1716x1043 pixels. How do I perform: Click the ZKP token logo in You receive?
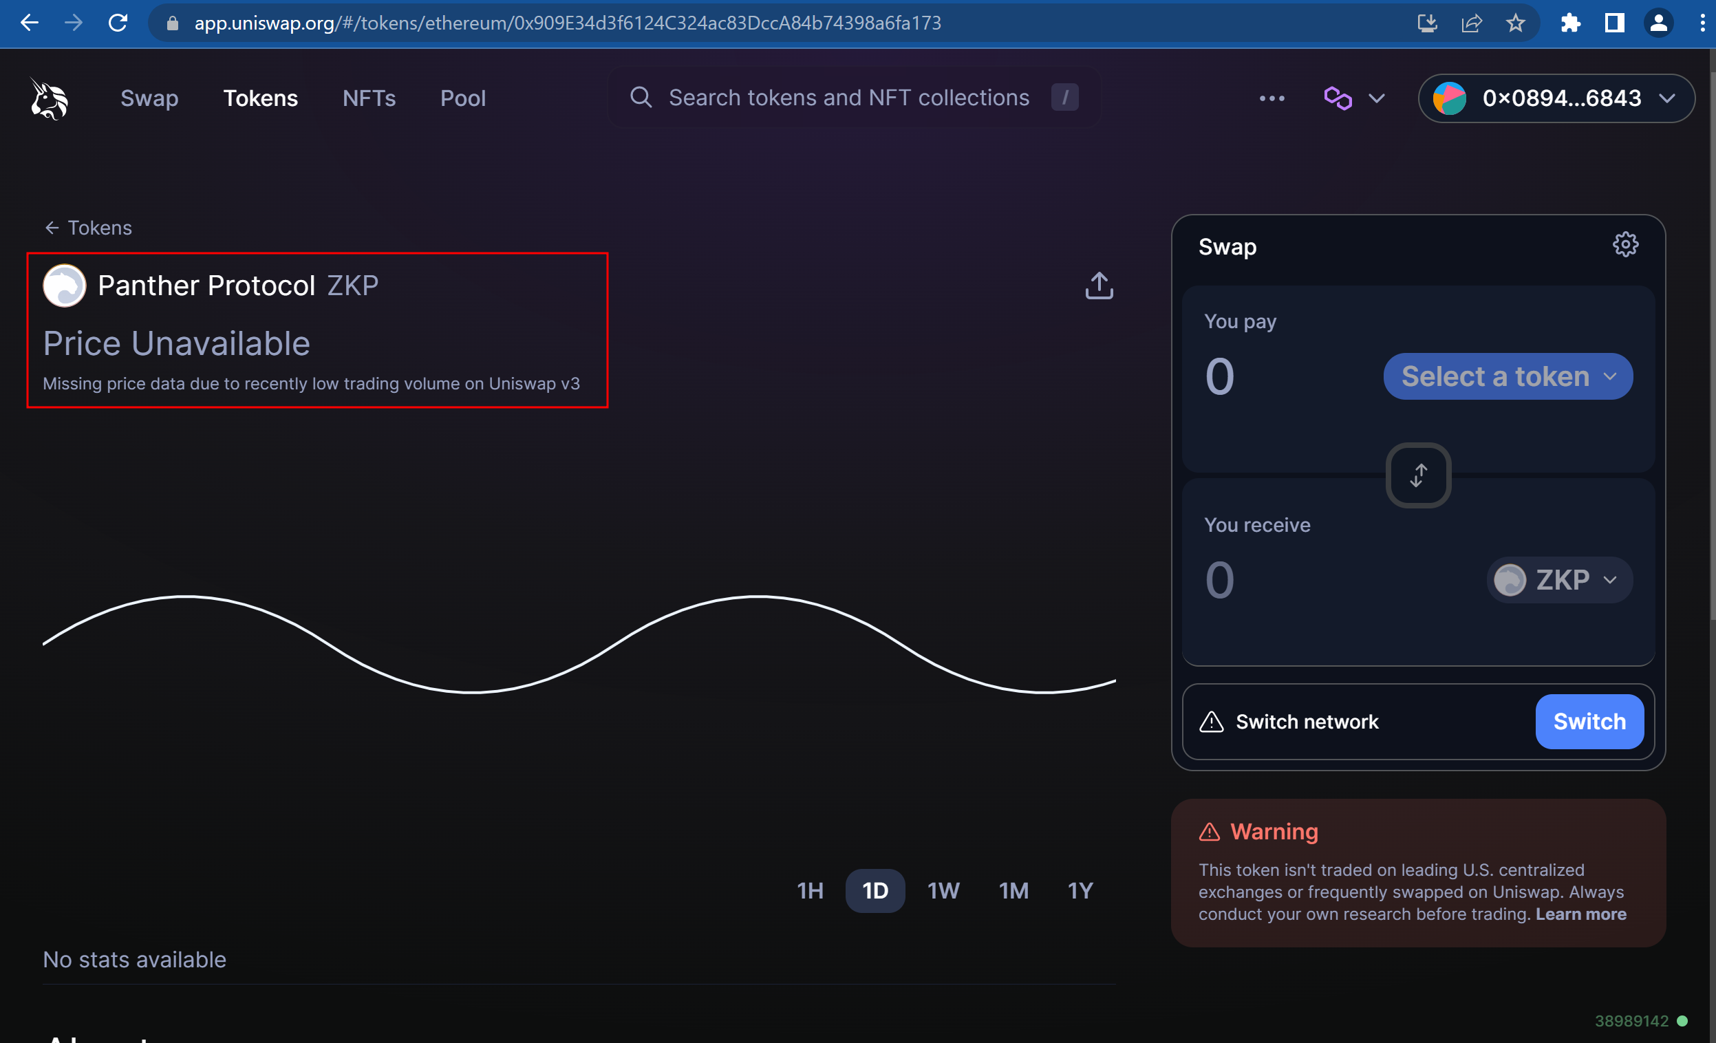(x=1509, y=580)
